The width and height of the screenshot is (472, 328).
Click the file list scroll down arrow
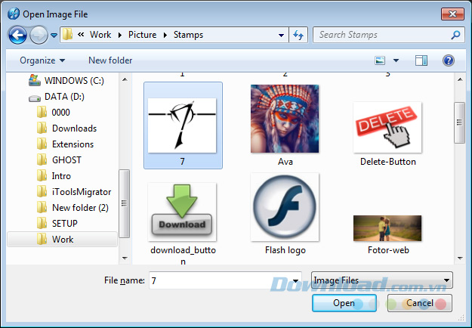(x=460, y=258)
